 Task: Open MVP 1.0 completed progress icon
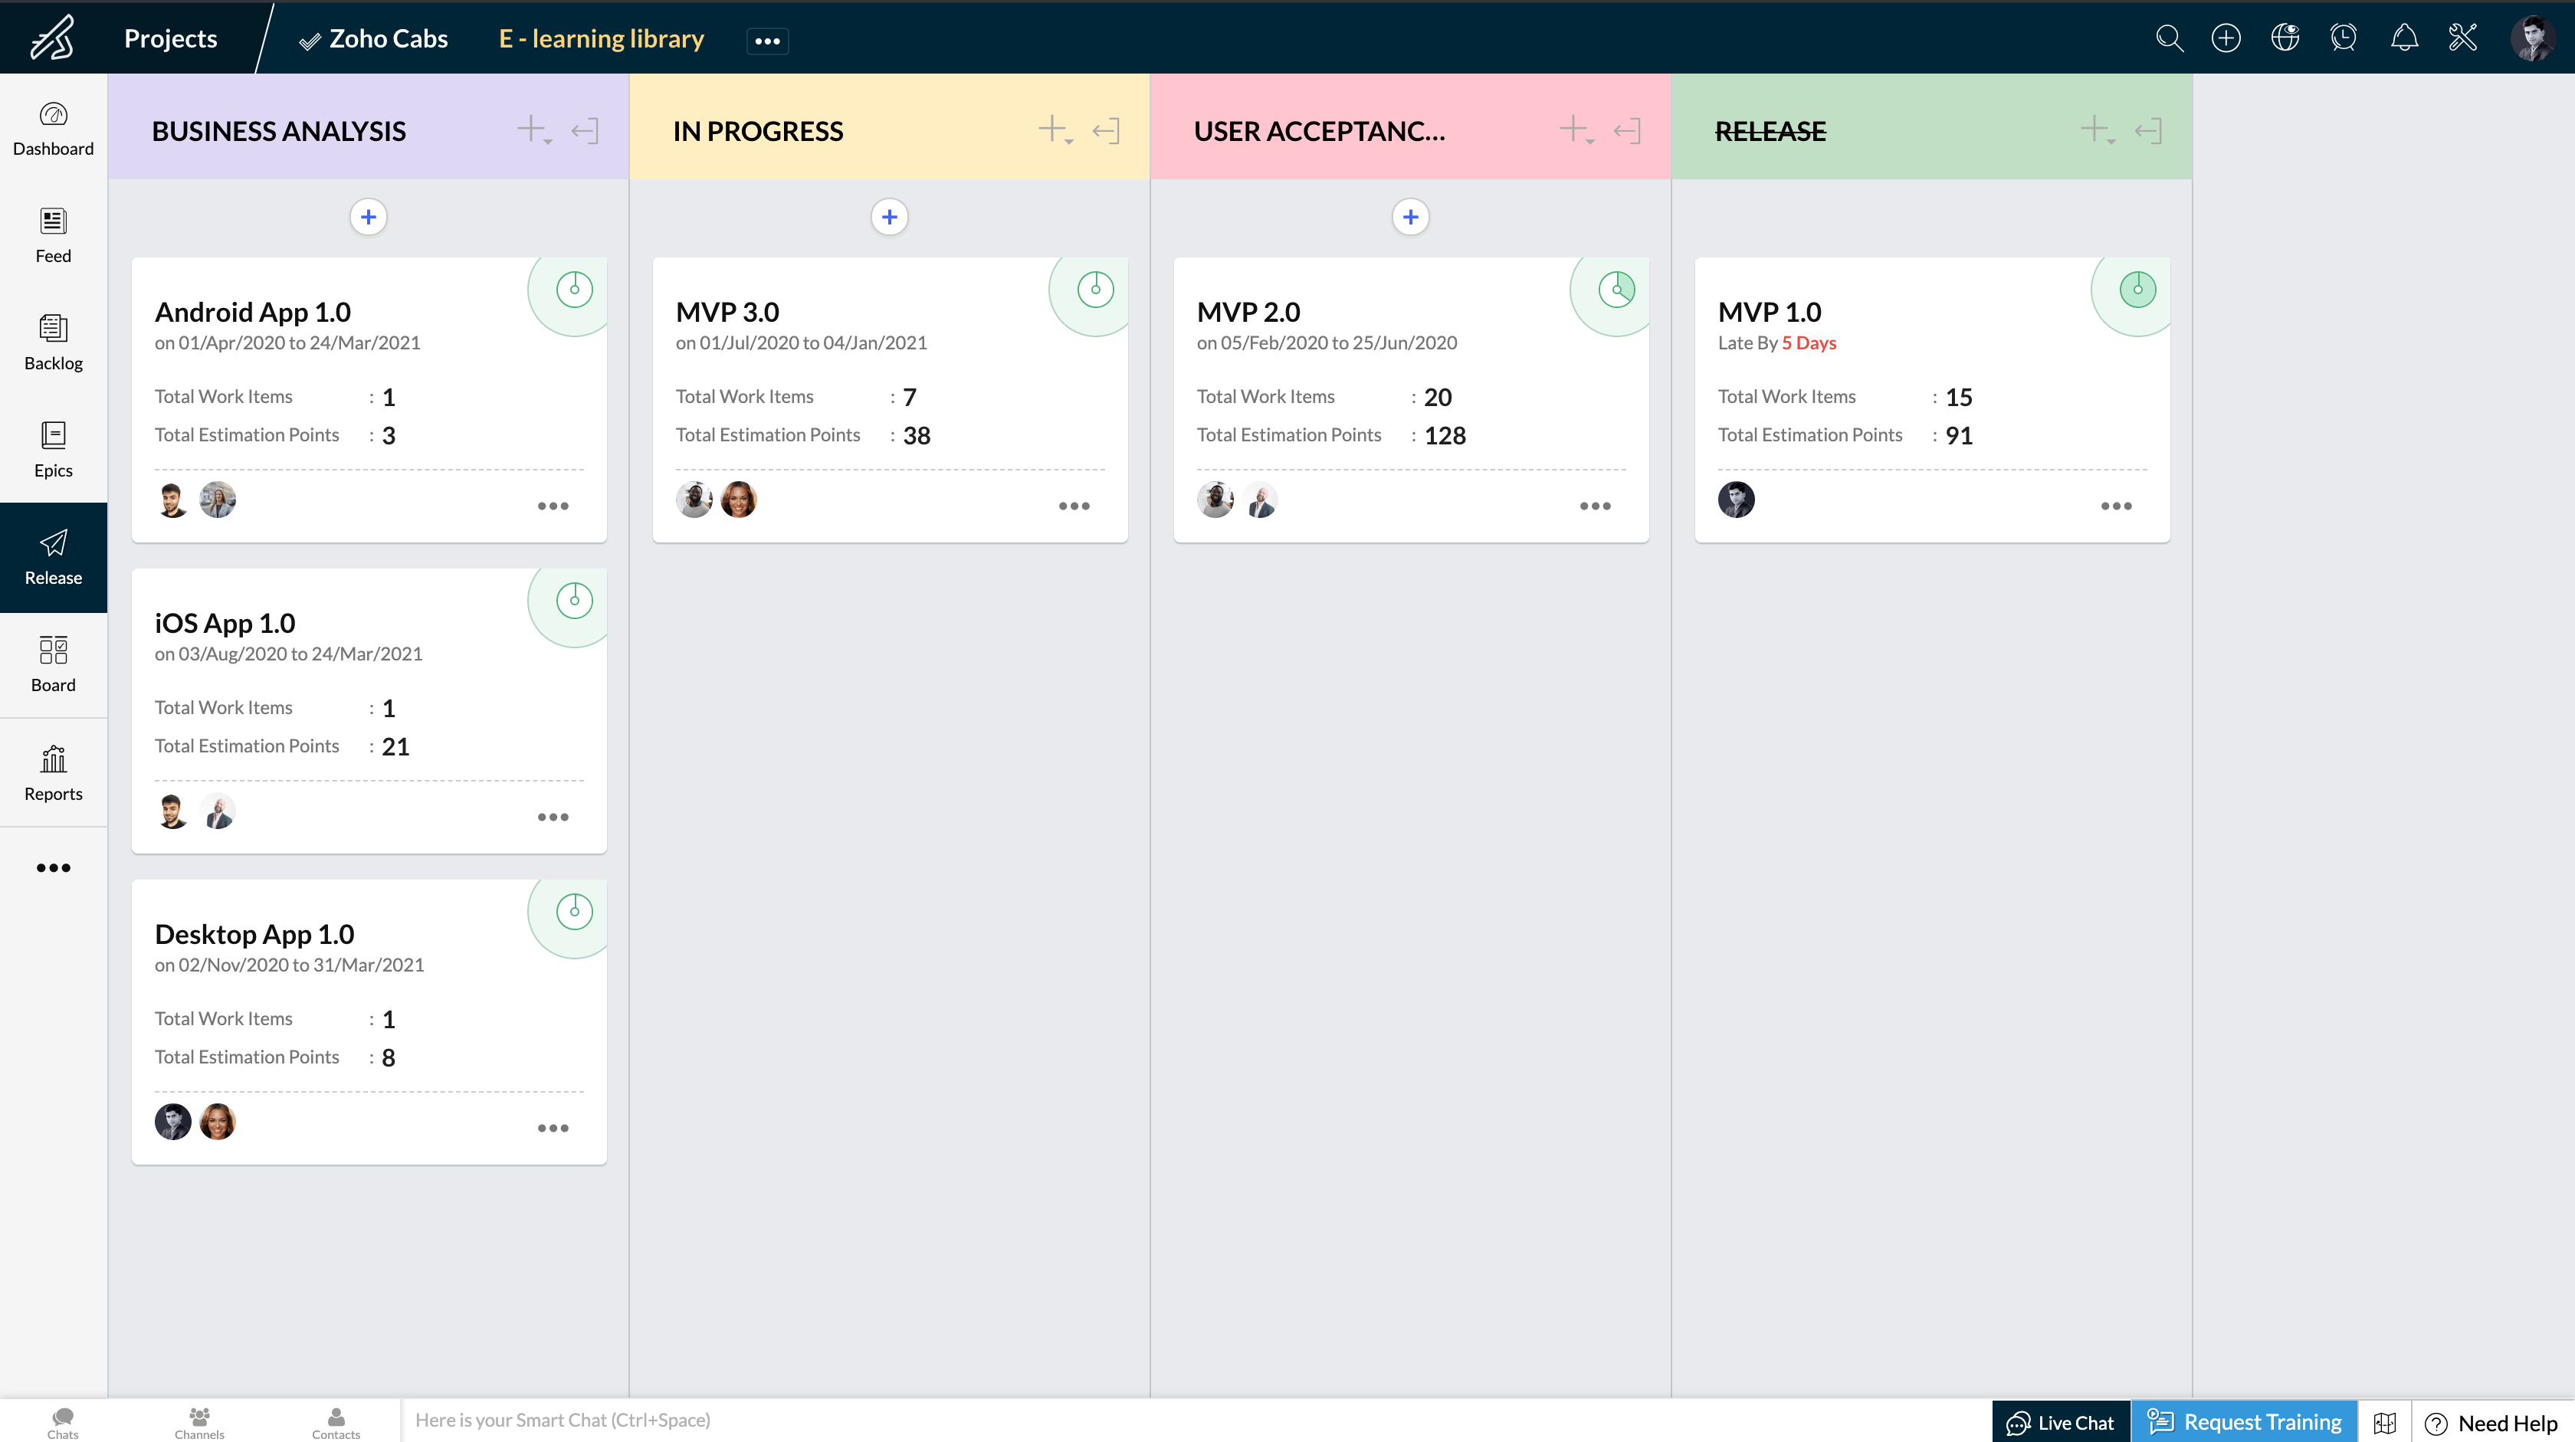(2138, 290)
